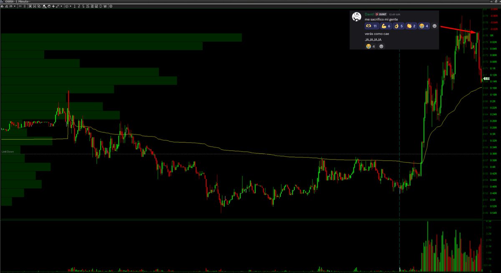Click the 'JAJAJAJA' message text

(x=373, y=39)
